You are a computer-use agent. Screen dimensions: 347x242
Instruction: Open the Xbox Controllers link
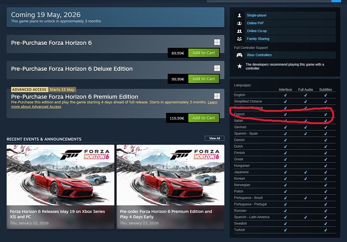259,55
